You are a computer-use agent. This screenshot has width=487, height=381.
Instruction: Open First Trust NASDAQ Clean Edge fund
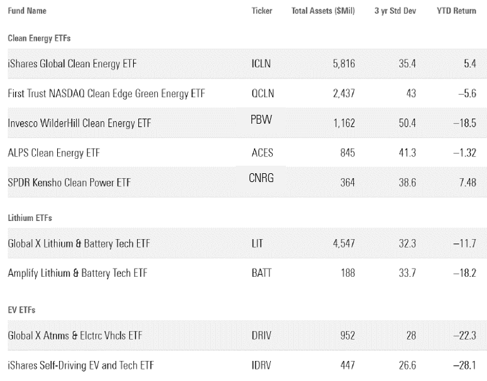click(106, 94)
